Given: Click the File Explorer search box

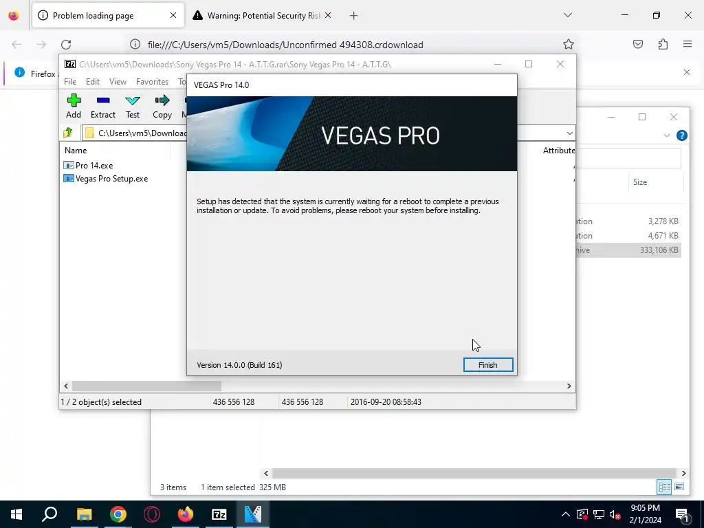Looking at the screenshot, I should pos(628,157).
